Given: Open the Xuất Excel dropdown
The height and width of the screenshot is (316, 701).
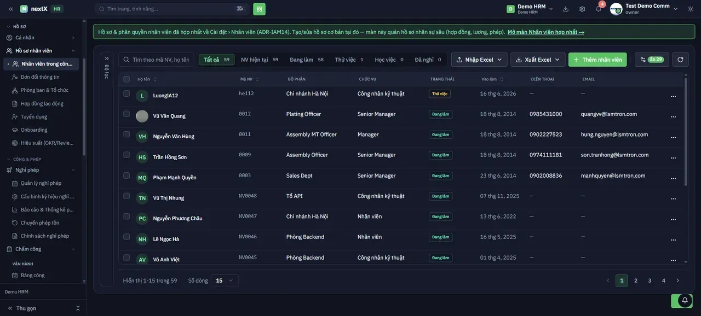Looking at the screenshot, I should click(x=538, y=60).
